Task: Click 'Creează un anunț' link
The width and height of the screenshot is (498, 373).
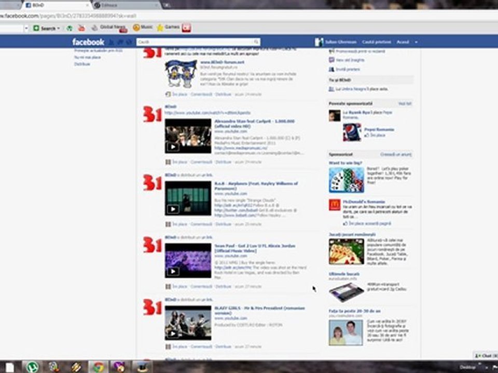Action: point(396,154)
